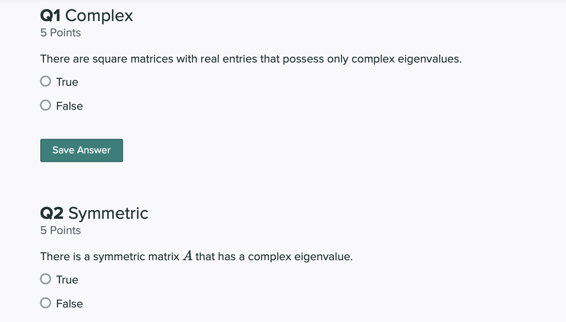Click the italic matrix symbol A
This screenshot has height=322, width=566.
[188, 256]
